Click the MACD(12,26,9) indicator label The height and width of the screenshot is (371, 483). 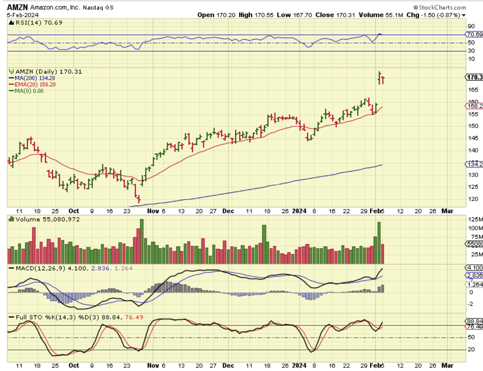pyautogui.click(x=40, y=268)
